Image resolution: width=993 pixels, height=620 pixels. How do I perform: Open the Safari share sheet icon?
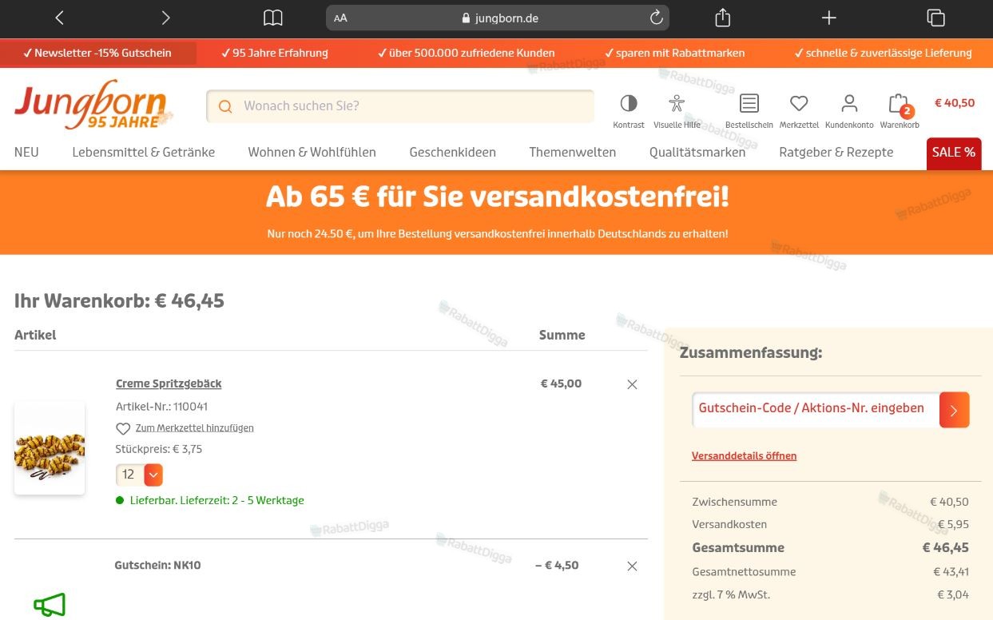[x=722, y=17]
